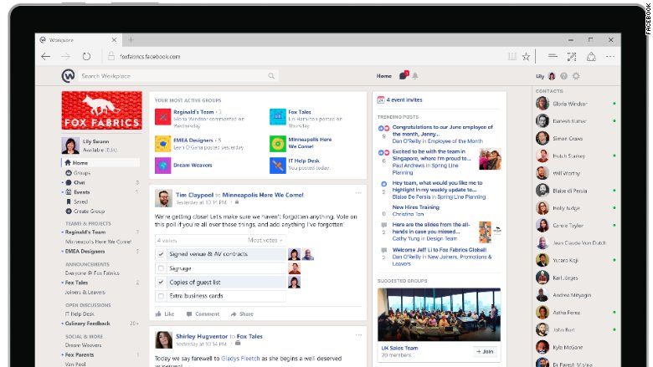Screen dimensions: 653x367
Task: Open the browser's more actions menu
Action: pos(610,56)
